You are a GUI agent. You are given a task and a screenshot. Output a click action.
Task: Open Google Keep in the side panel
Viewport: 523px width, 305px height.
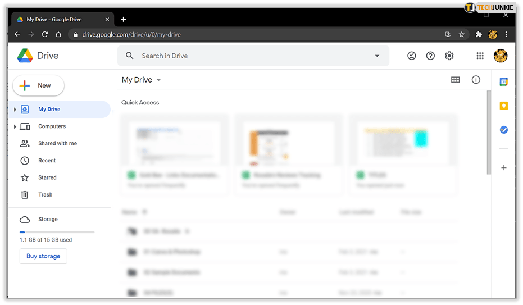coord(504,106)
